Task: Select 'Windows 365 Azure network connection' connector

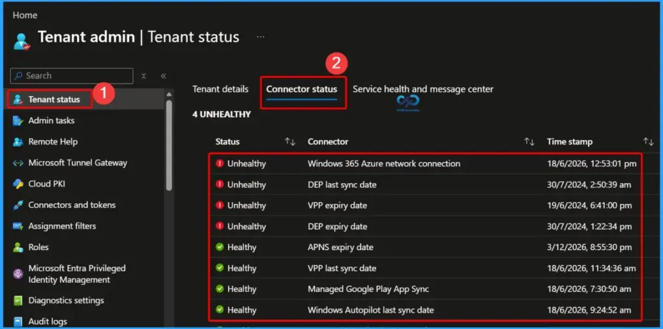Action: 384,163
